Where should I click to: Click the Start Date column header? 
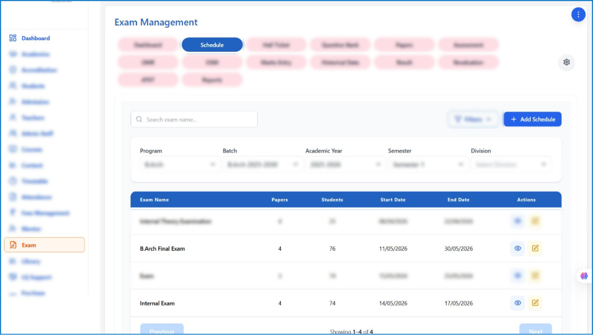tap(393, 200)
